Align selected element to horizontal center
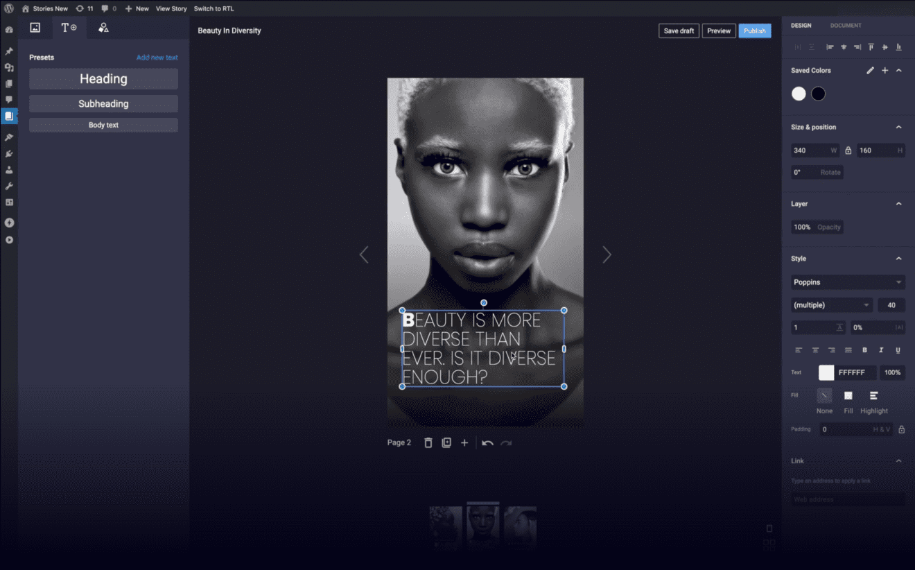 coord(844,47)
